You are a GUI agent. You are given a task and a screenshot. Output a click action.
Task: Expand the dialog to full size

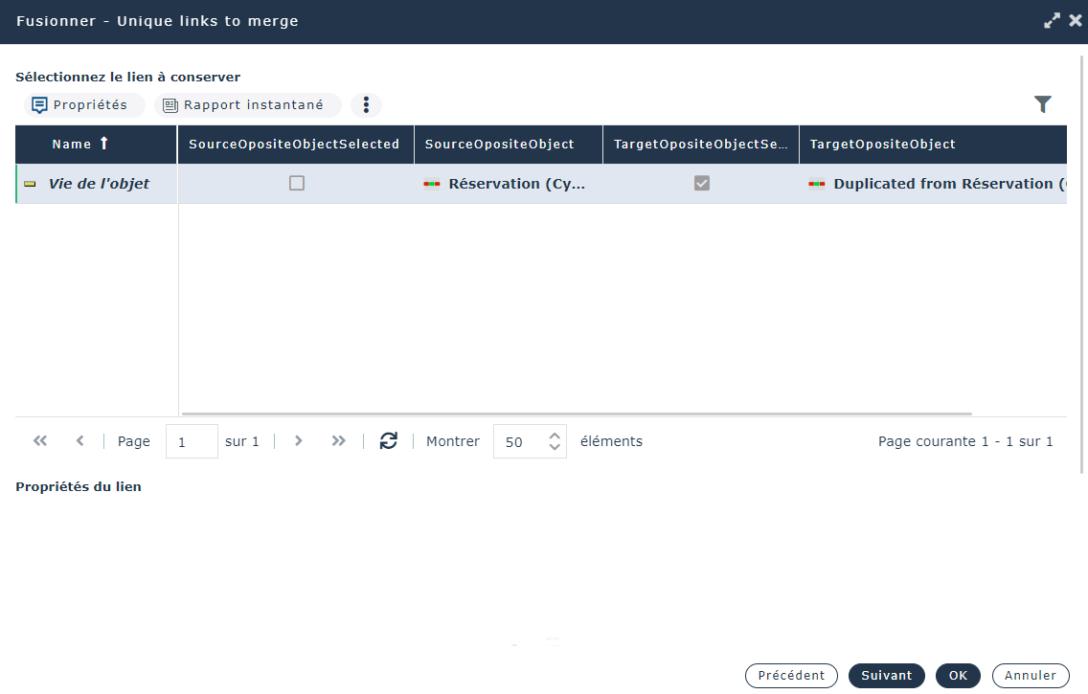coord(1052,20)
